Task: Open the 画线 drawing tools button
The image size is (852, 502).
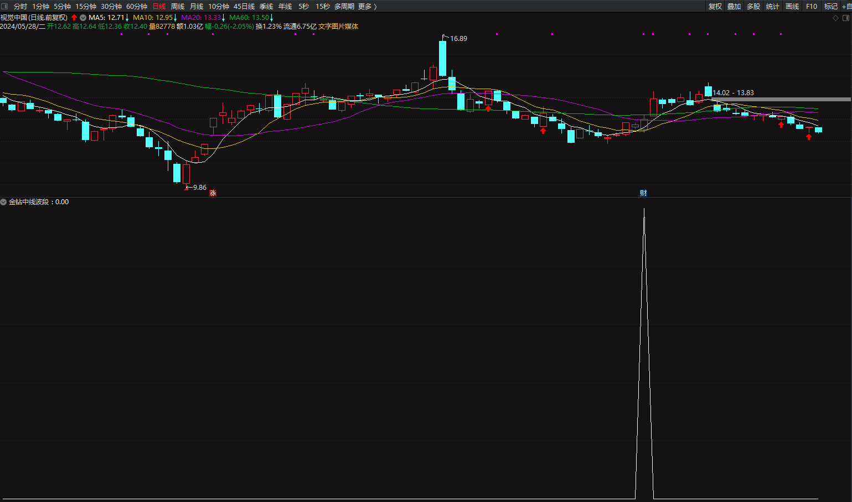Action: pyautogui.click(x=792, y=6)
